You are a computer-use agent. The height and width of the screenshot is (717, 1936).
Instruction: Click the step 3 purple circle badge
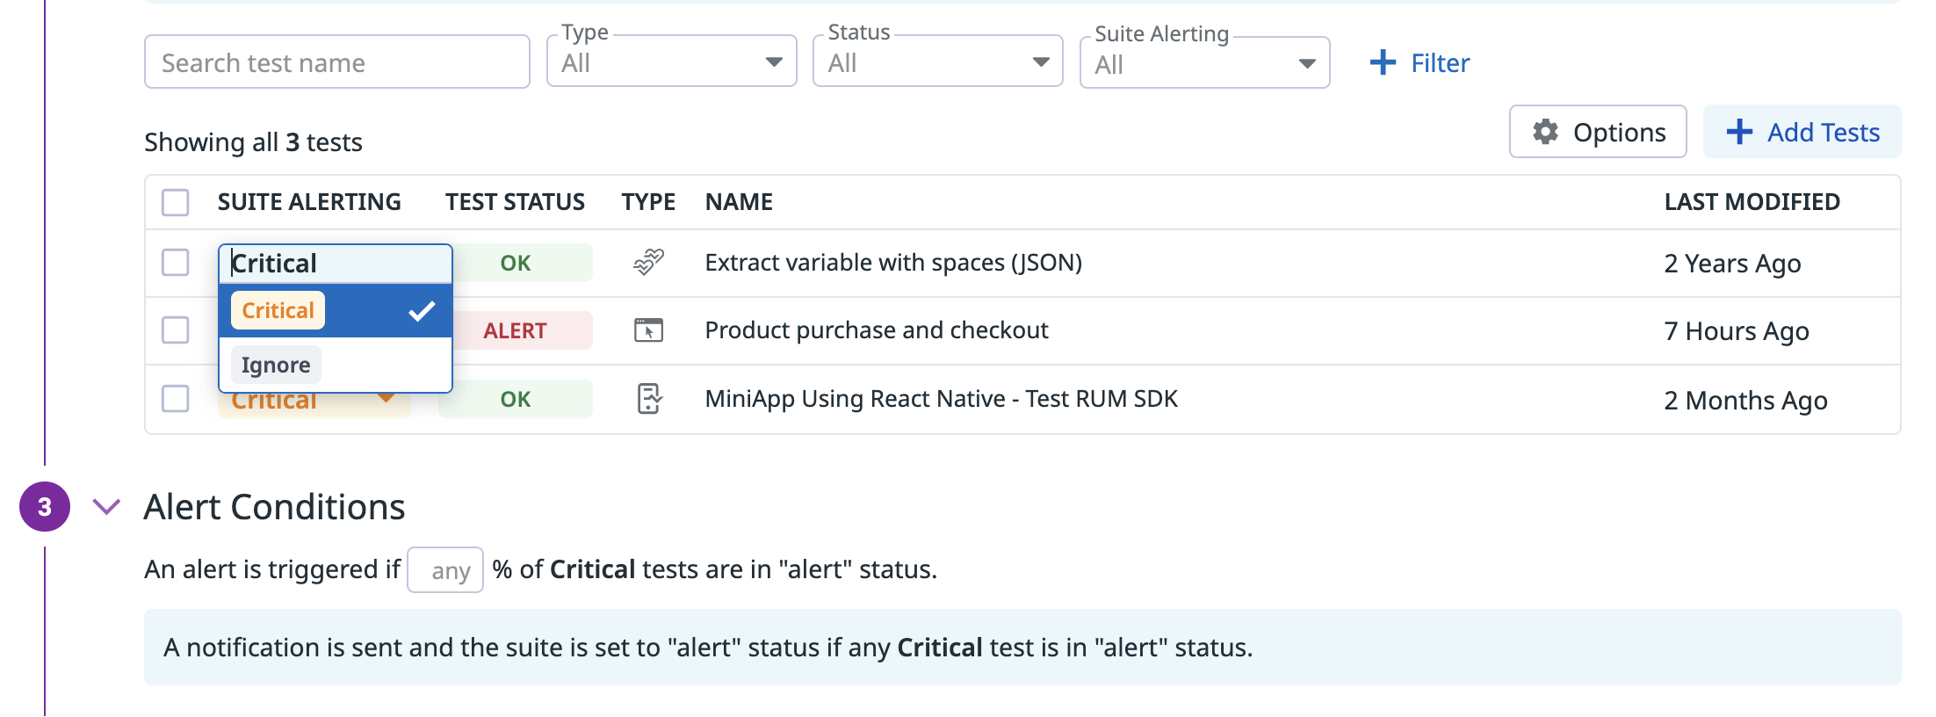(45, 507)
